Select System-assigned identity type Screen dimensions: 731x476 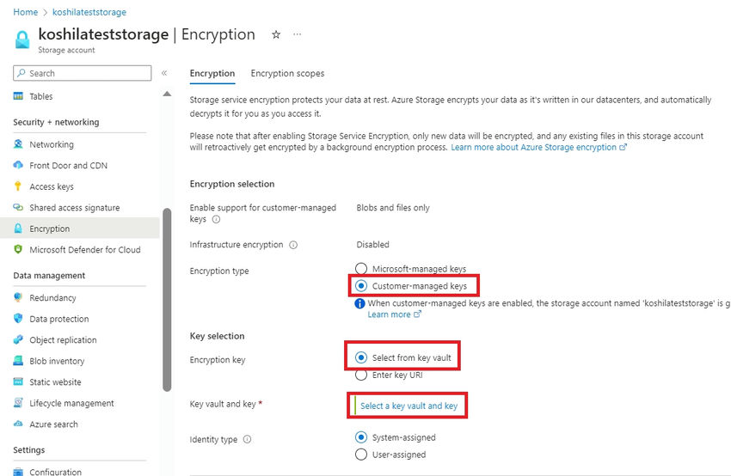click(361, 437)
